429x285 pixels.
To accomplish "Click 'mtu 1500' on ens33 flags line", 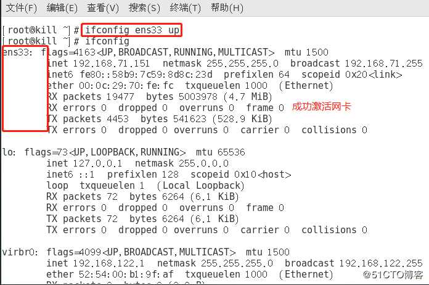I will point(306,52).
